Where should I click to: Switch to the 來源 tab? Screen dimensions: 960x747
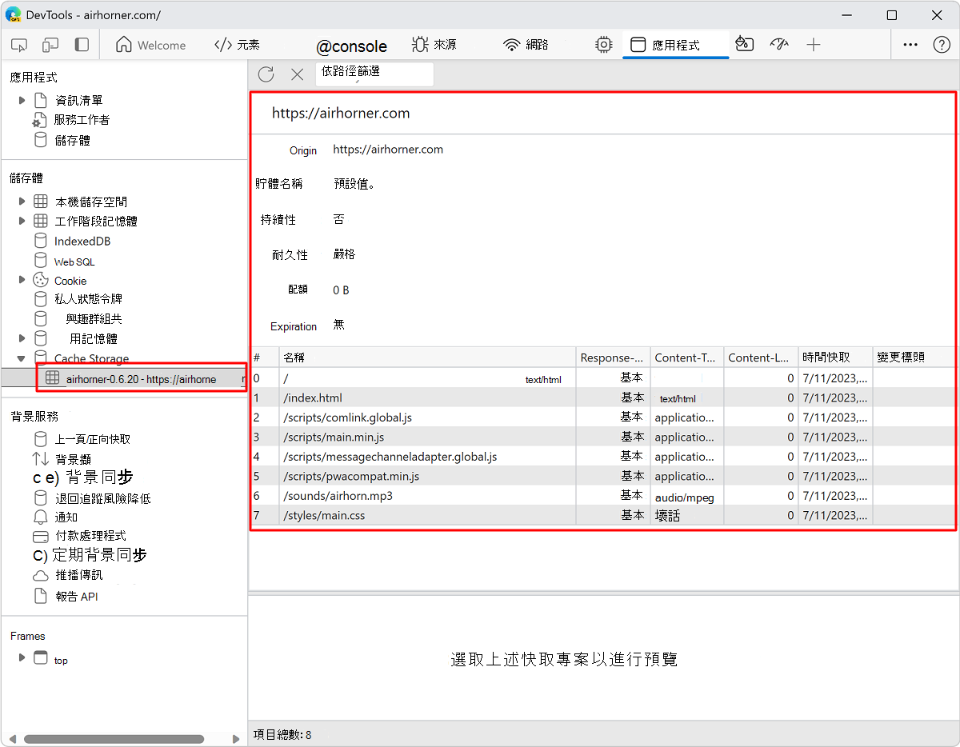click(x=434, y=45)
